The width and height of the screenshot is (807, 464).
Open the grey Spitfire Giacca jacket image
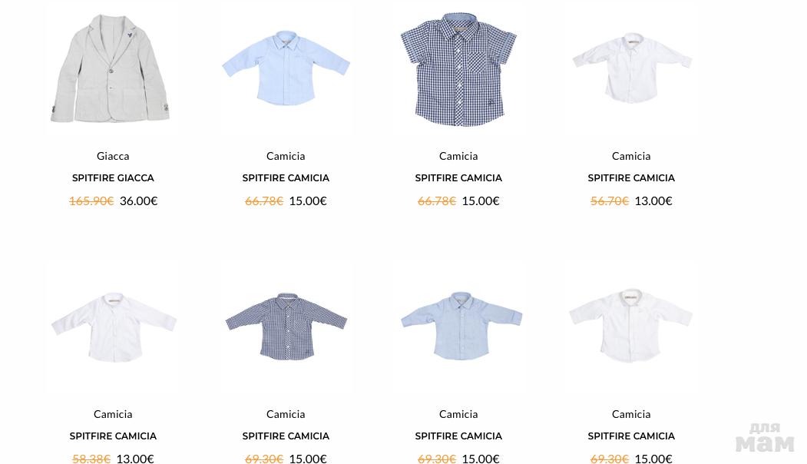pos(110,69)
